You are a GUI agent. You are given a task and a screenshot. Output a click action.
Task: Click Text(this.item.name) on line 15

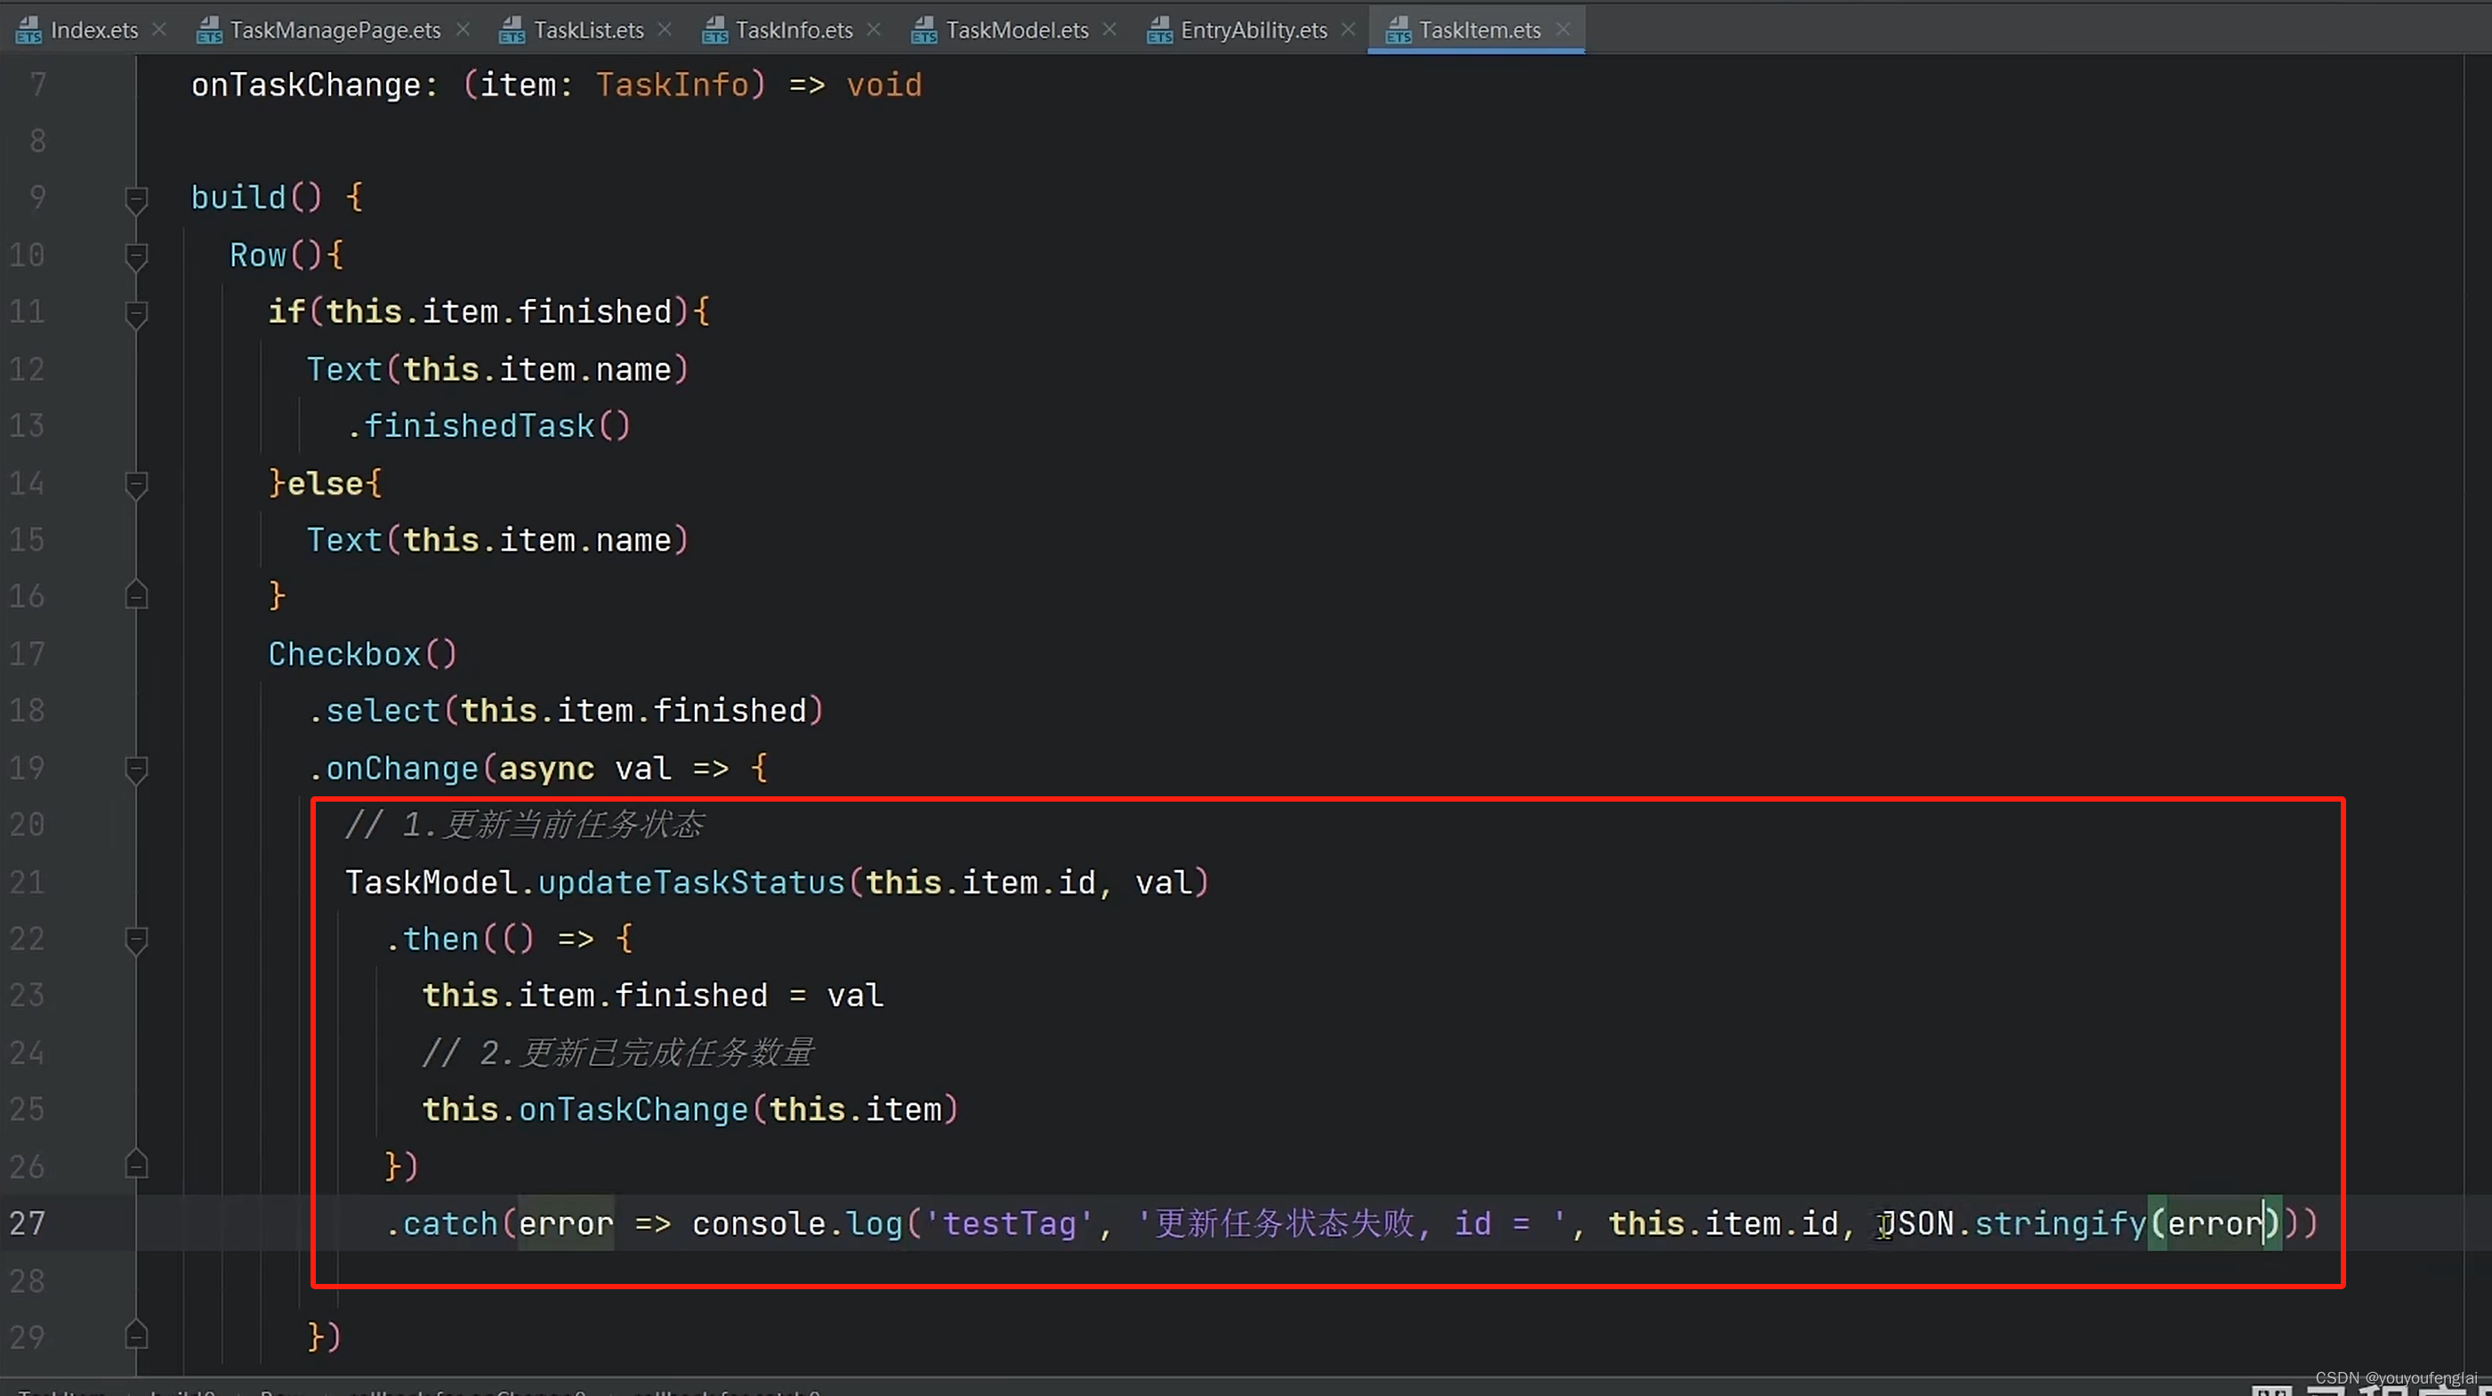click(x=497, y=541)
